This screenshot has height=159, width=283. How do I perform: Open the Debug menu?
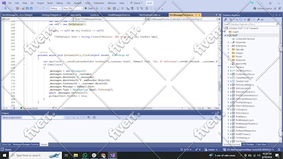pyautogui.click(x=60, y=3)
